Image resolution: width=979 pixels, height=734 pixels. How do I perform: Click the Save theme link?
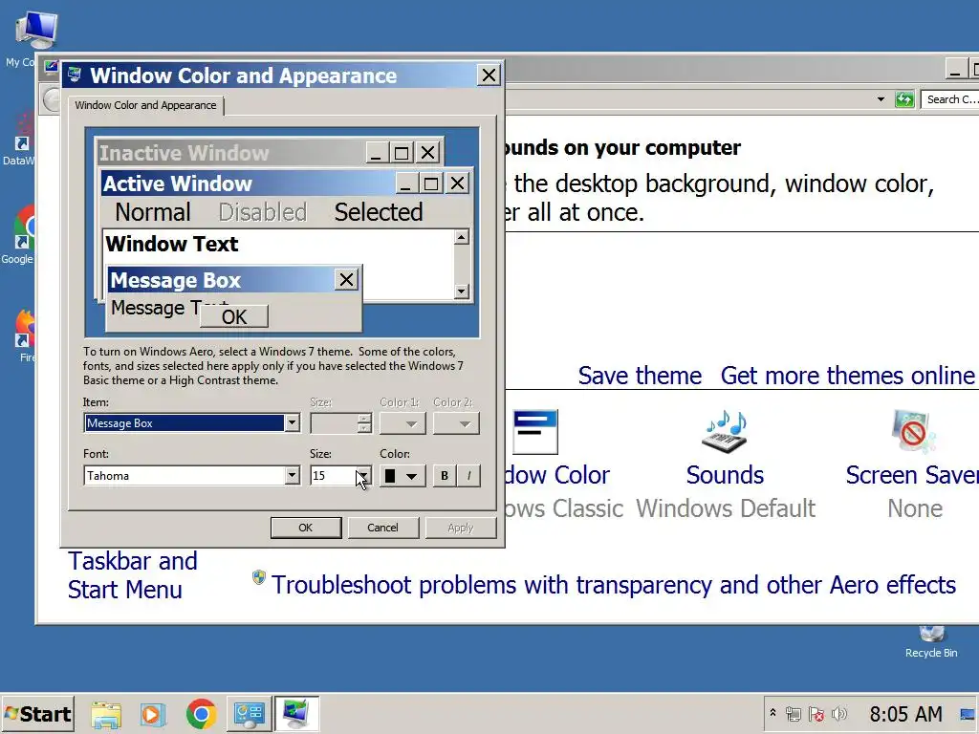pyautogui.click(x=640, y=376)
